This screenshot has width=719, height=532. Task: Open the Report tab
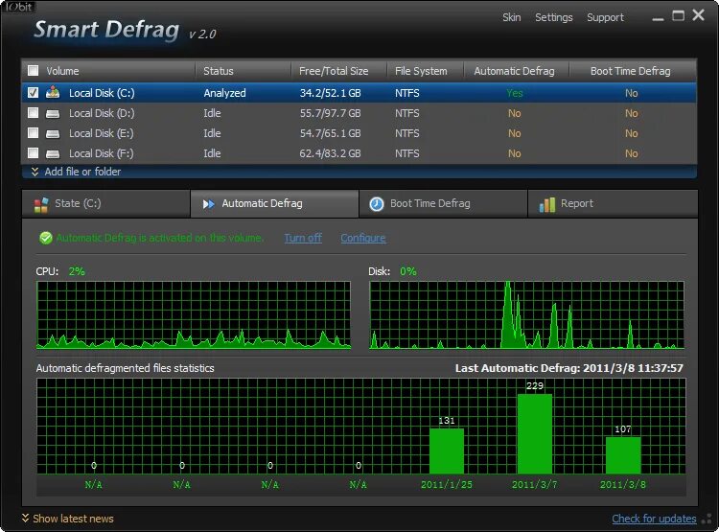pos(613,203)
